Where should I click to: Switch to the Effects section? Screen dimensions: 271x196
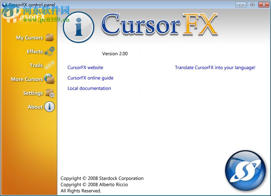click(35, 52)
